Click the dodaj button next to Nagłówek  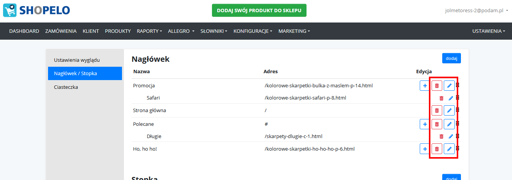pos(451,58)
